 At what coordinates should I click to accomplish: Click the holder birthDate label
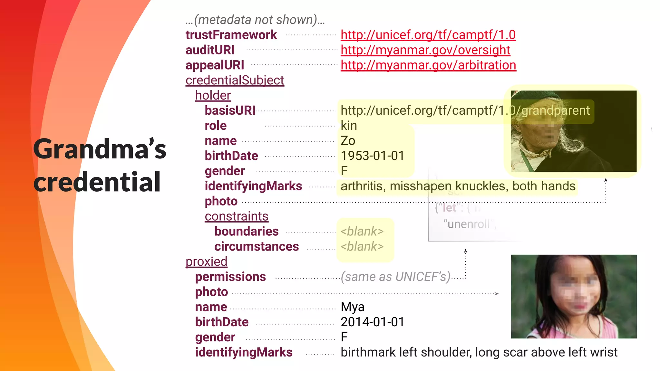[x=231, y=156]
